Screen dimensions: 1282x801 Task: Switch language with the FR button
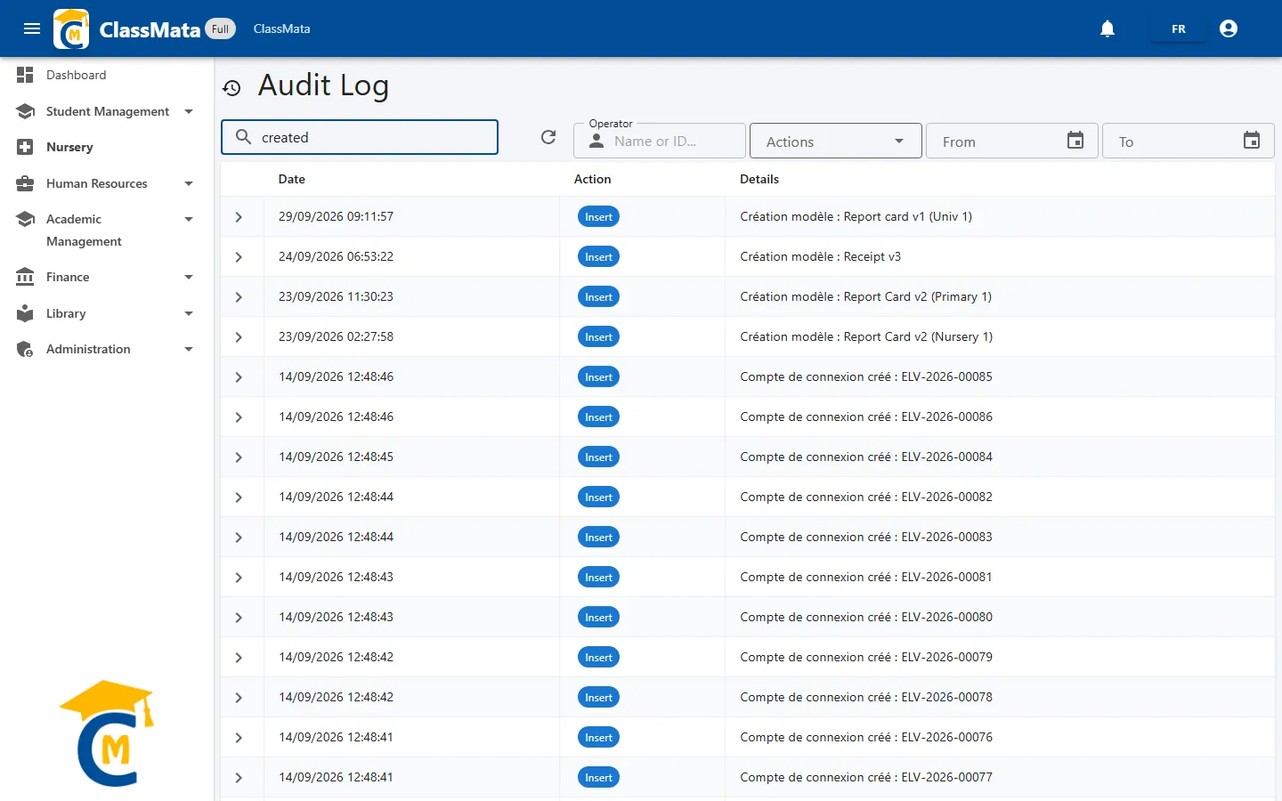coord(1178,29)
